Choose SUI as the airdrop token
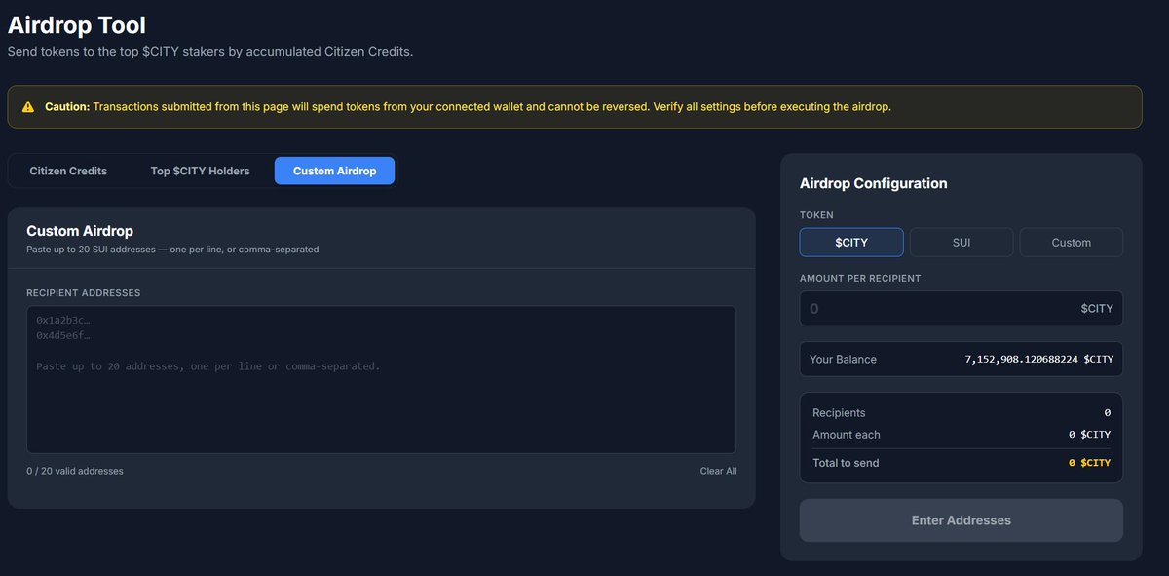This screenshot has height=576, width=1169. (962, 242)
